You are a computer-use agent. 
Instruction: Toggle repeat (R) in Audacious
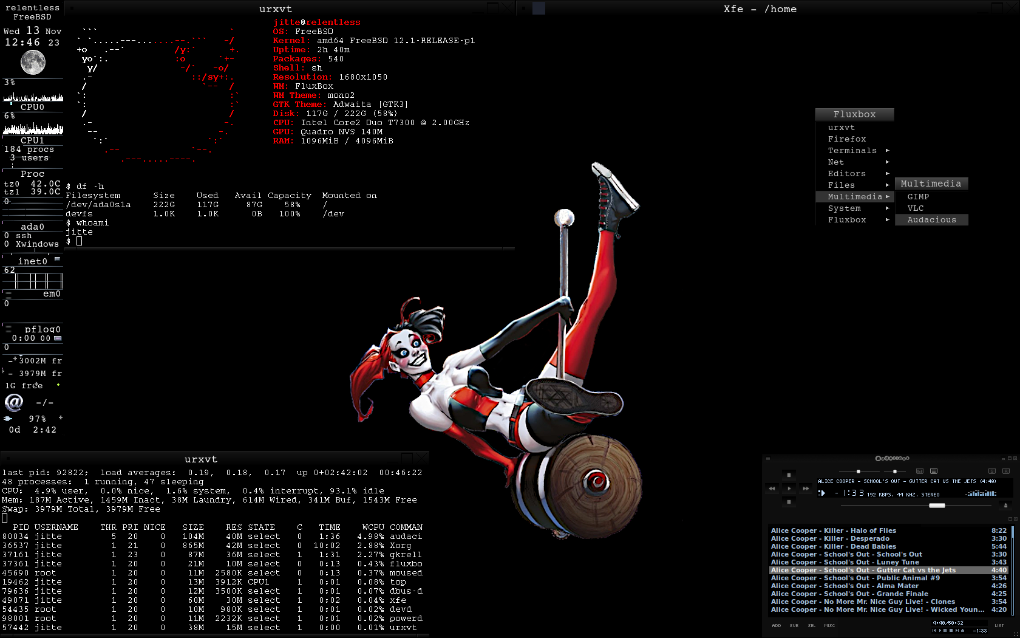pyautogui.click(x=1006, y=471)
